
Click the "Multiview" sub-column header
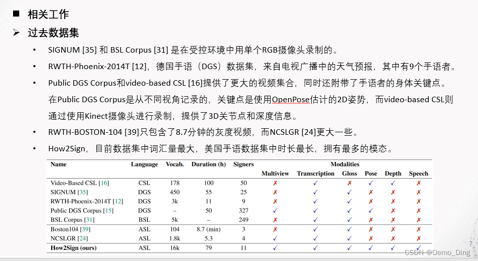[x=275, y=173]
